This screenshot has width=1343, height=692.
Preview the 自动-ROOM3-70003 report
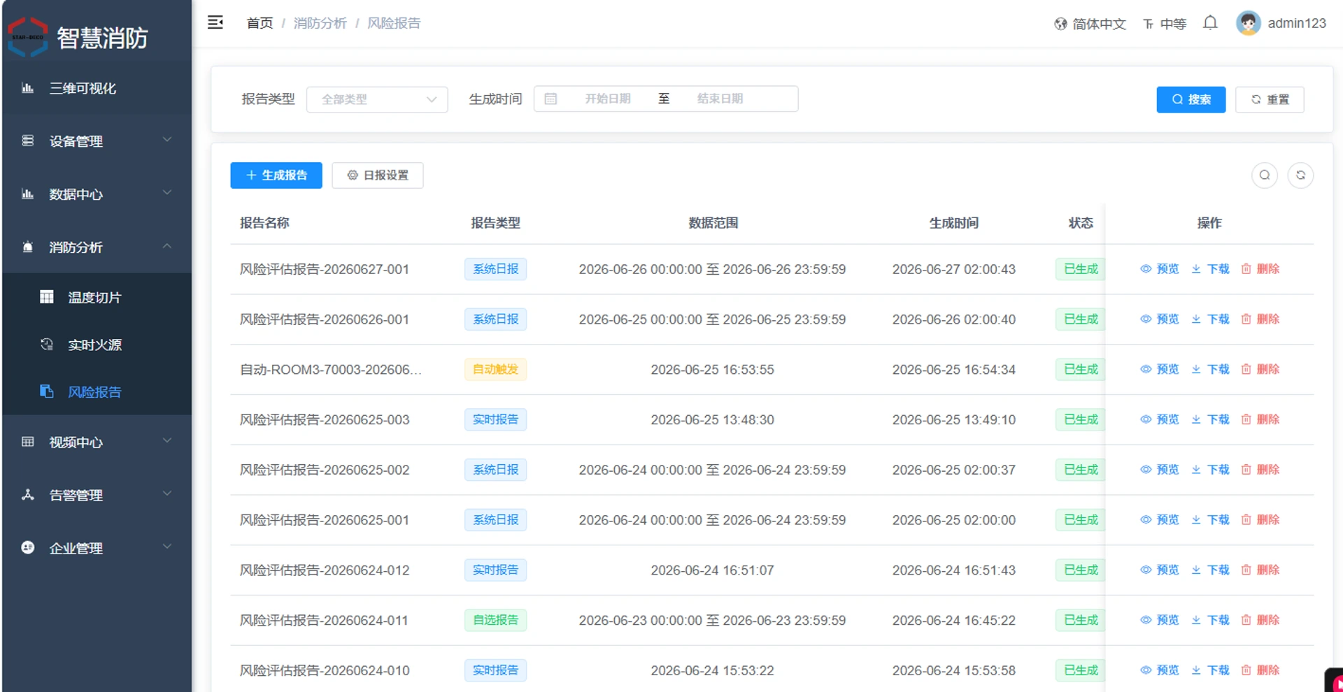tap(1160, 370)
